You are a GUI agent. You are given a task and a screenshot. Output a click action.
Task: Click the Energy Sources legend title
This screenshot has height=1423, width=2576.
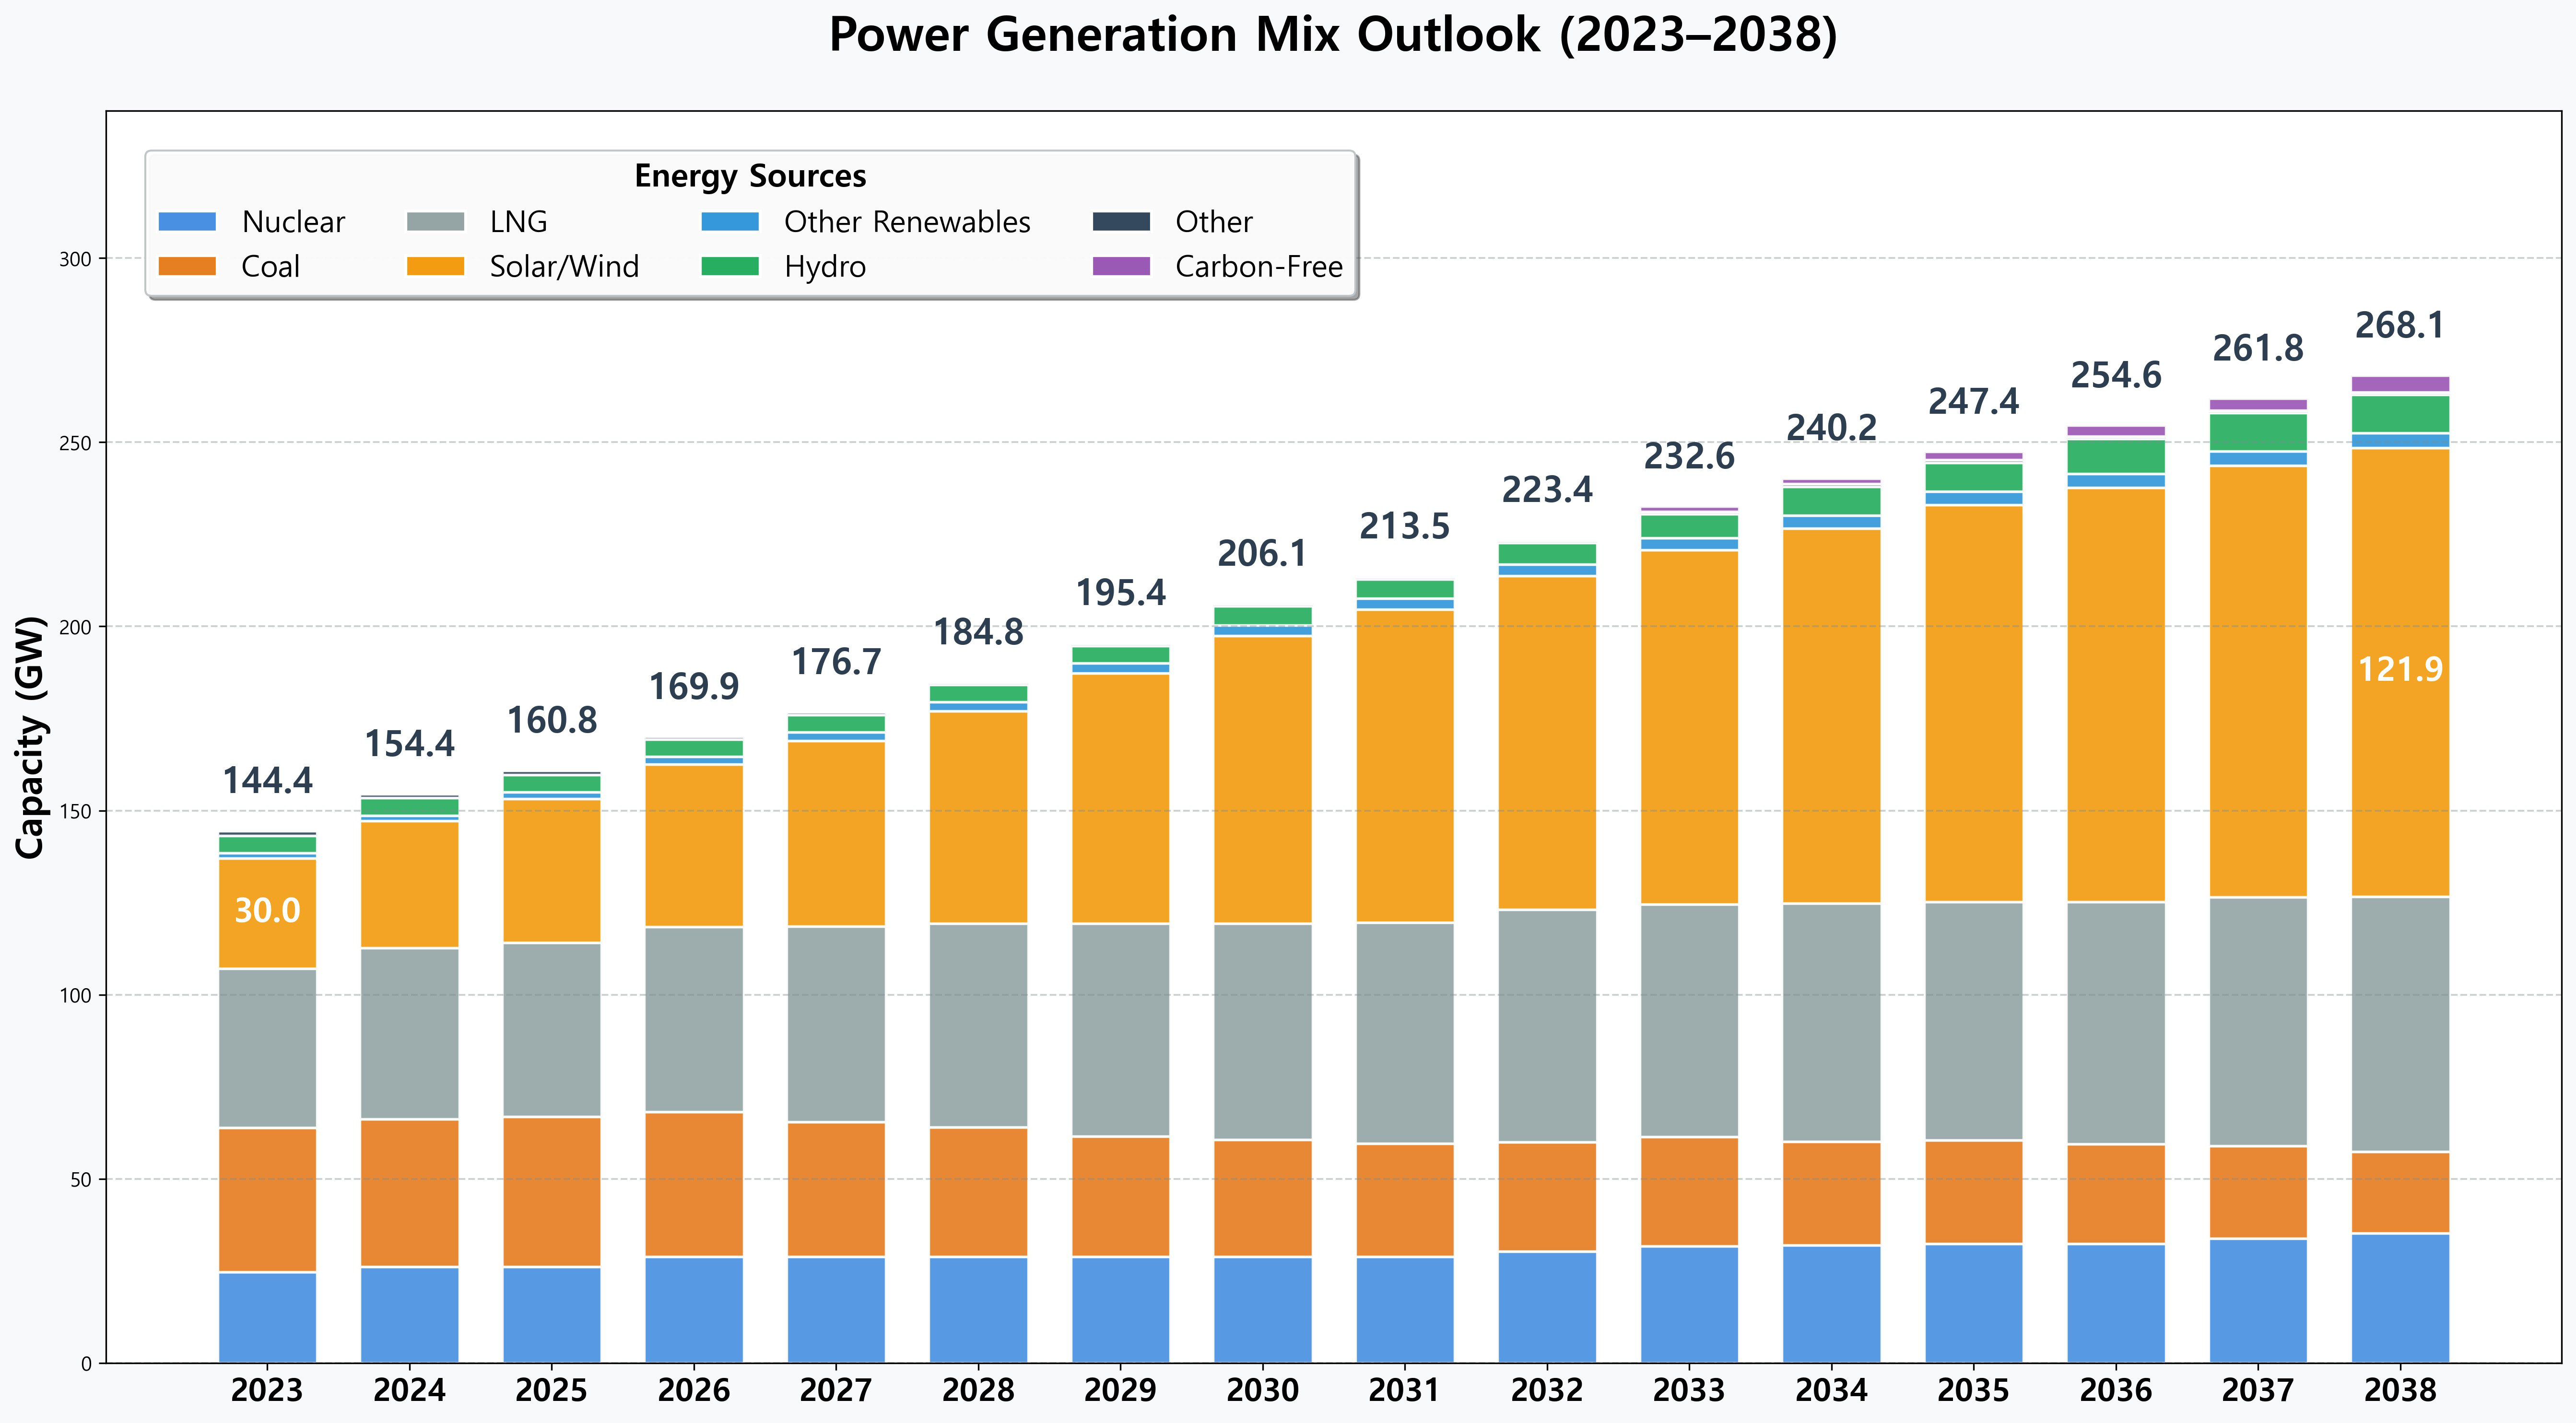[x=750, y=176]
